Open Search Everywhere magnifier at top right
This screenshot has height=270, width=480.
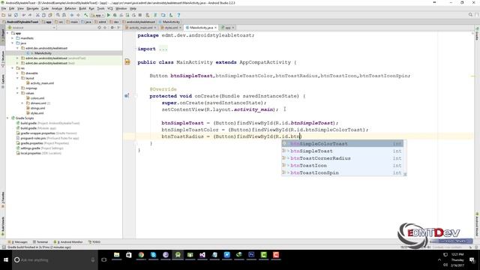click(x=470, y=15)
